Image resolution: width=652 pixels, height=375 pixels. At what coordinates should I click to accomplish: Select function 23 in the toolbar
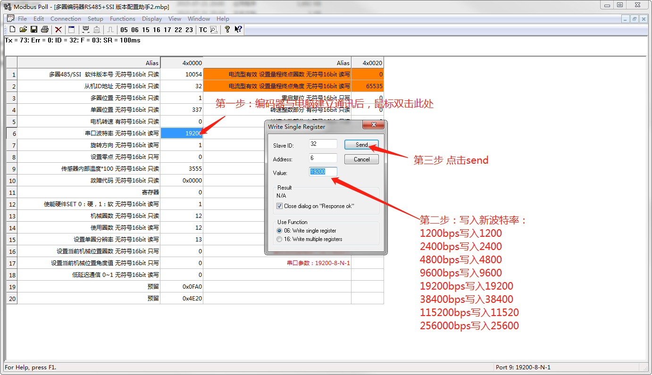[189, 30]
